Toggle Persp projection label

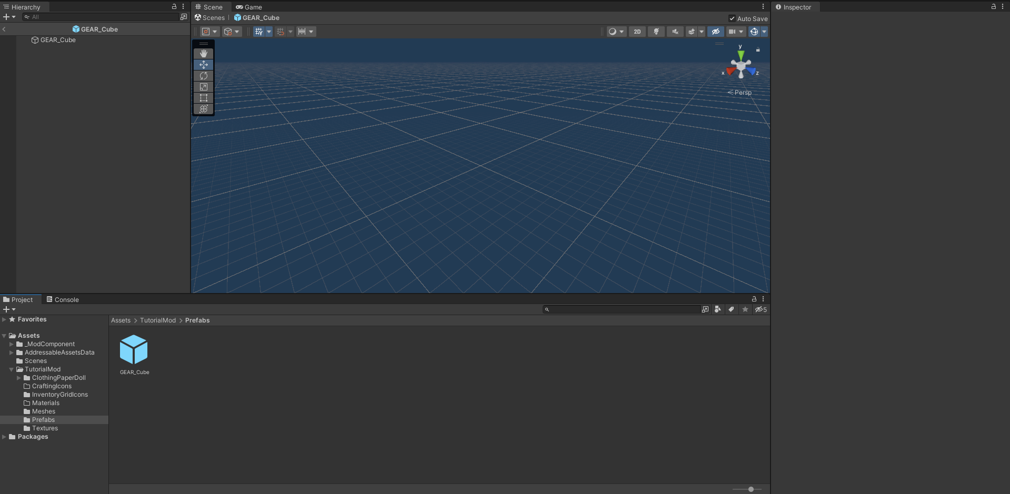tap(739, 93)
